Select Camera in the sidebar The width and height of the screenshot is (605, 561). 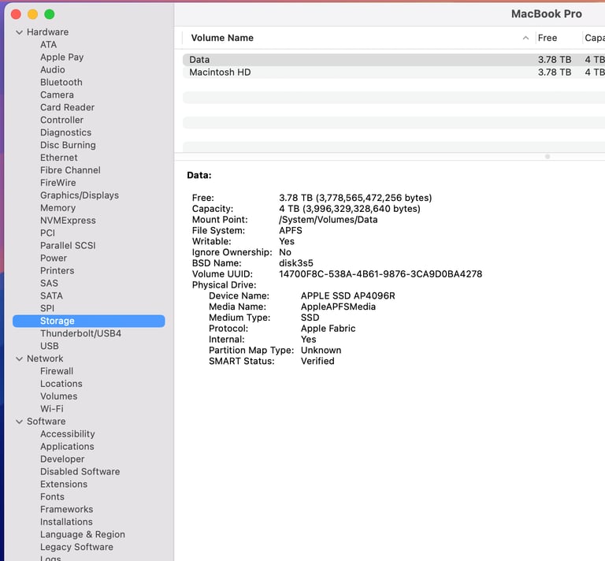click(x=57, y=95)
